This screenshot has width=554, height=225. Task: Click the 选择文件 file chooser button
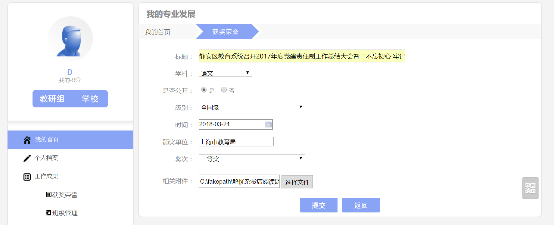click(297, 182)
